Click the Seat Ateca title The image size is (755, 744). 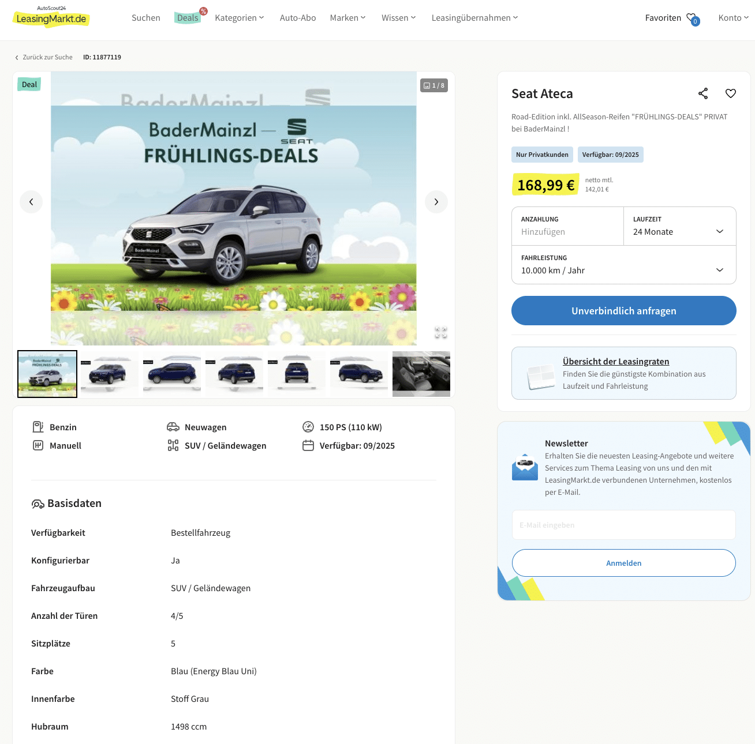point(542,93)
